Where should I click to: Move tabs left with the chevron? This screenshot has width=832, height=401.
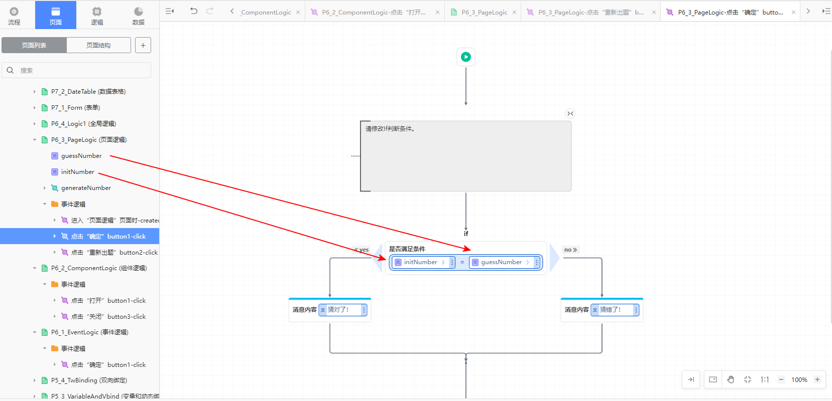point(231,11)
